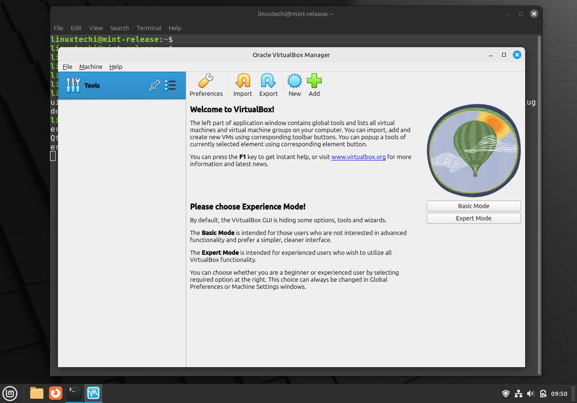Click the Oracle VirtualBox Manager title
The width and height of the screenshot is (577, 403).
[291, 55]
